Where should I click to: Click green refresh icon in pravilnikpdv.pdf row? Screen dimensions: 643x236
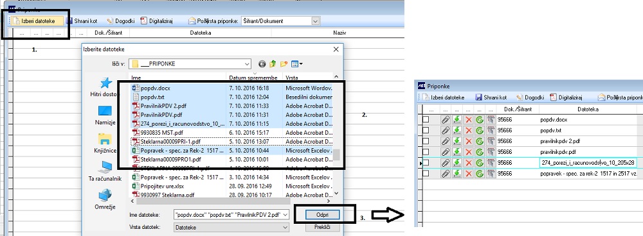click(x=480, y=152)
